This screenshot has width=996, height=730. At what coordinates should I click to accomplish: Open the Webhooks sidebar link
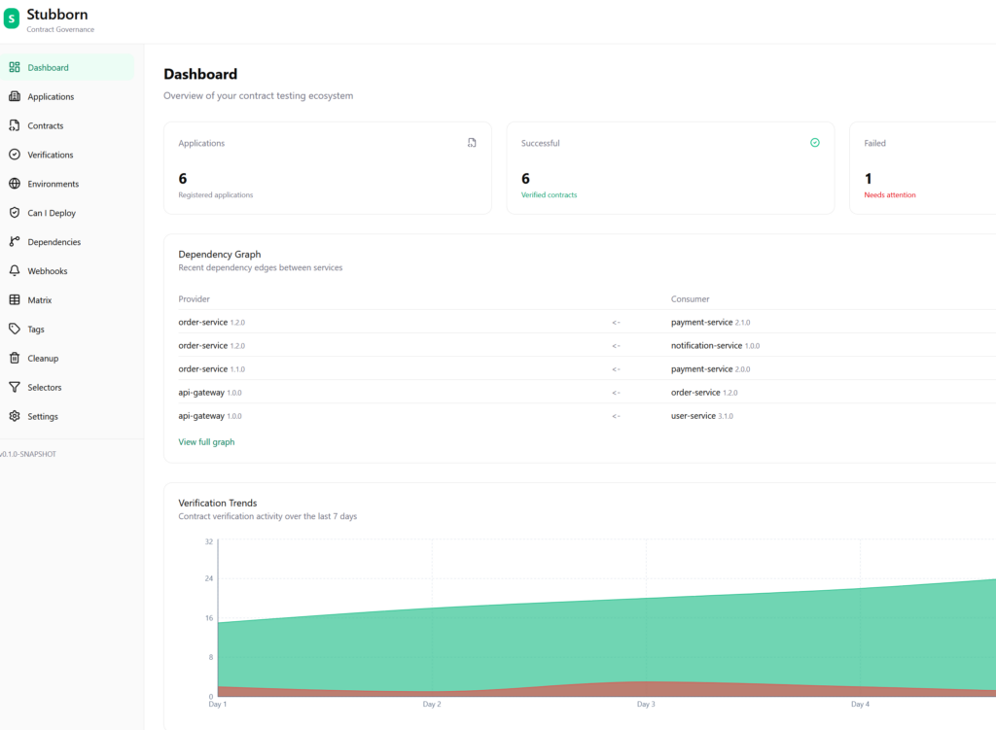tap(67, 271)
